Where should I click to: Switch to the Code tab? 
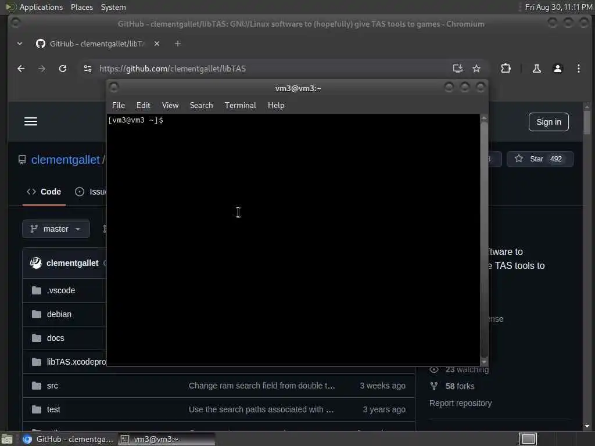coord(44,192)
